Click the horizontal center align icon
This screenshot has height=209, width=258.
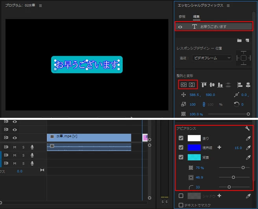click(192, 84)
